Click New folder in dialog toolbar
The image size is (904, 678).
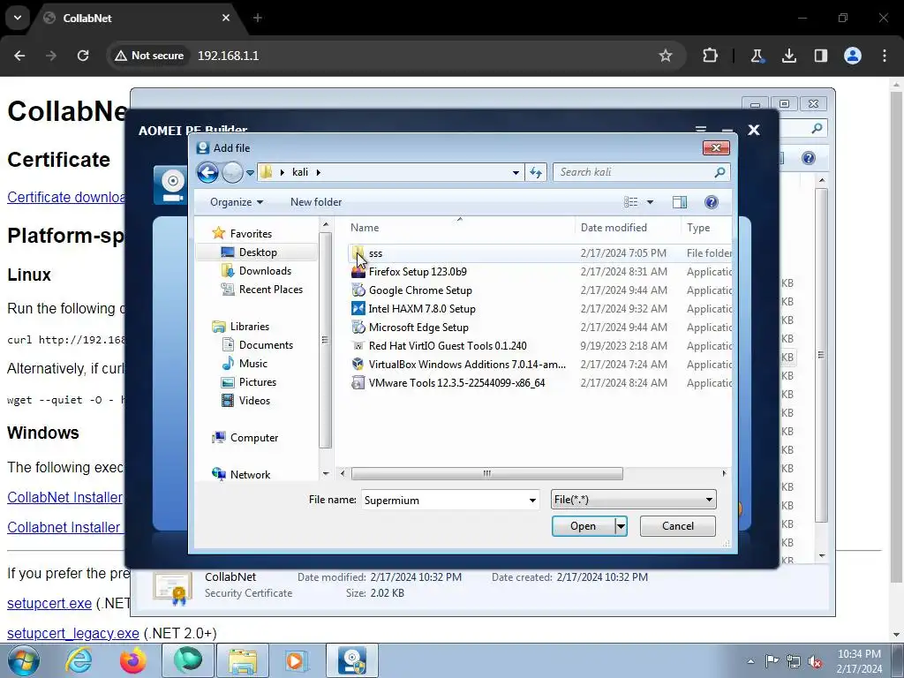pos(316,202)
